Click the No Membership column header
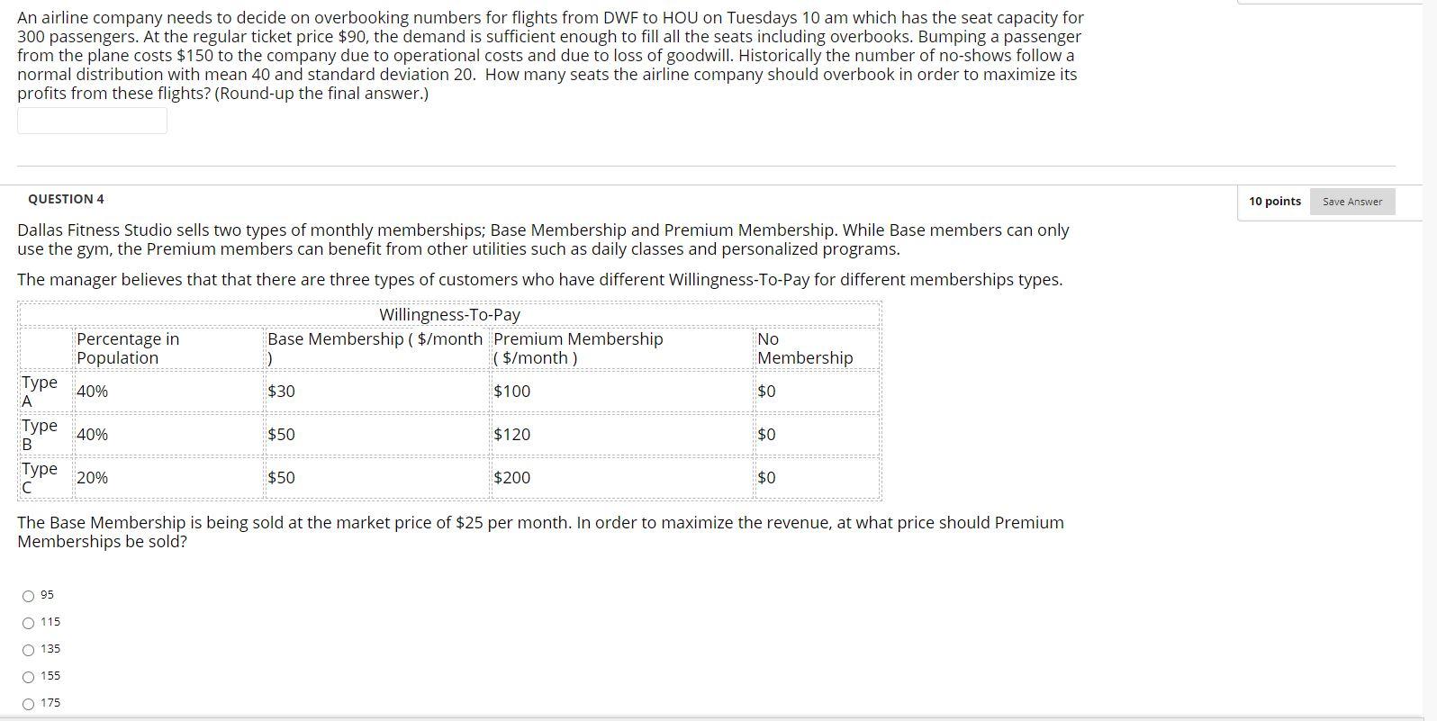This screenshot has height=721, width=1437. (x=804, y=348)
